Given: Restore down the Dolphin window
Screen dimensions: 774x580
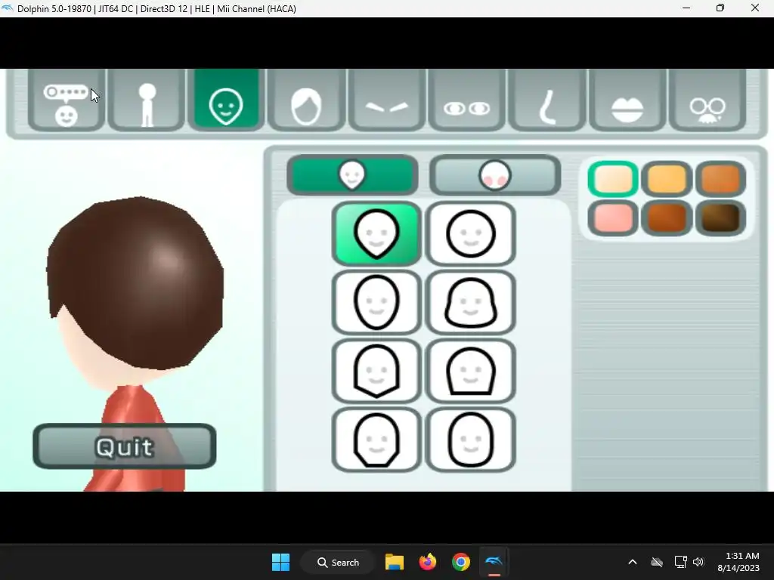Looking at the screenshot, I should [x=720, y=8].
